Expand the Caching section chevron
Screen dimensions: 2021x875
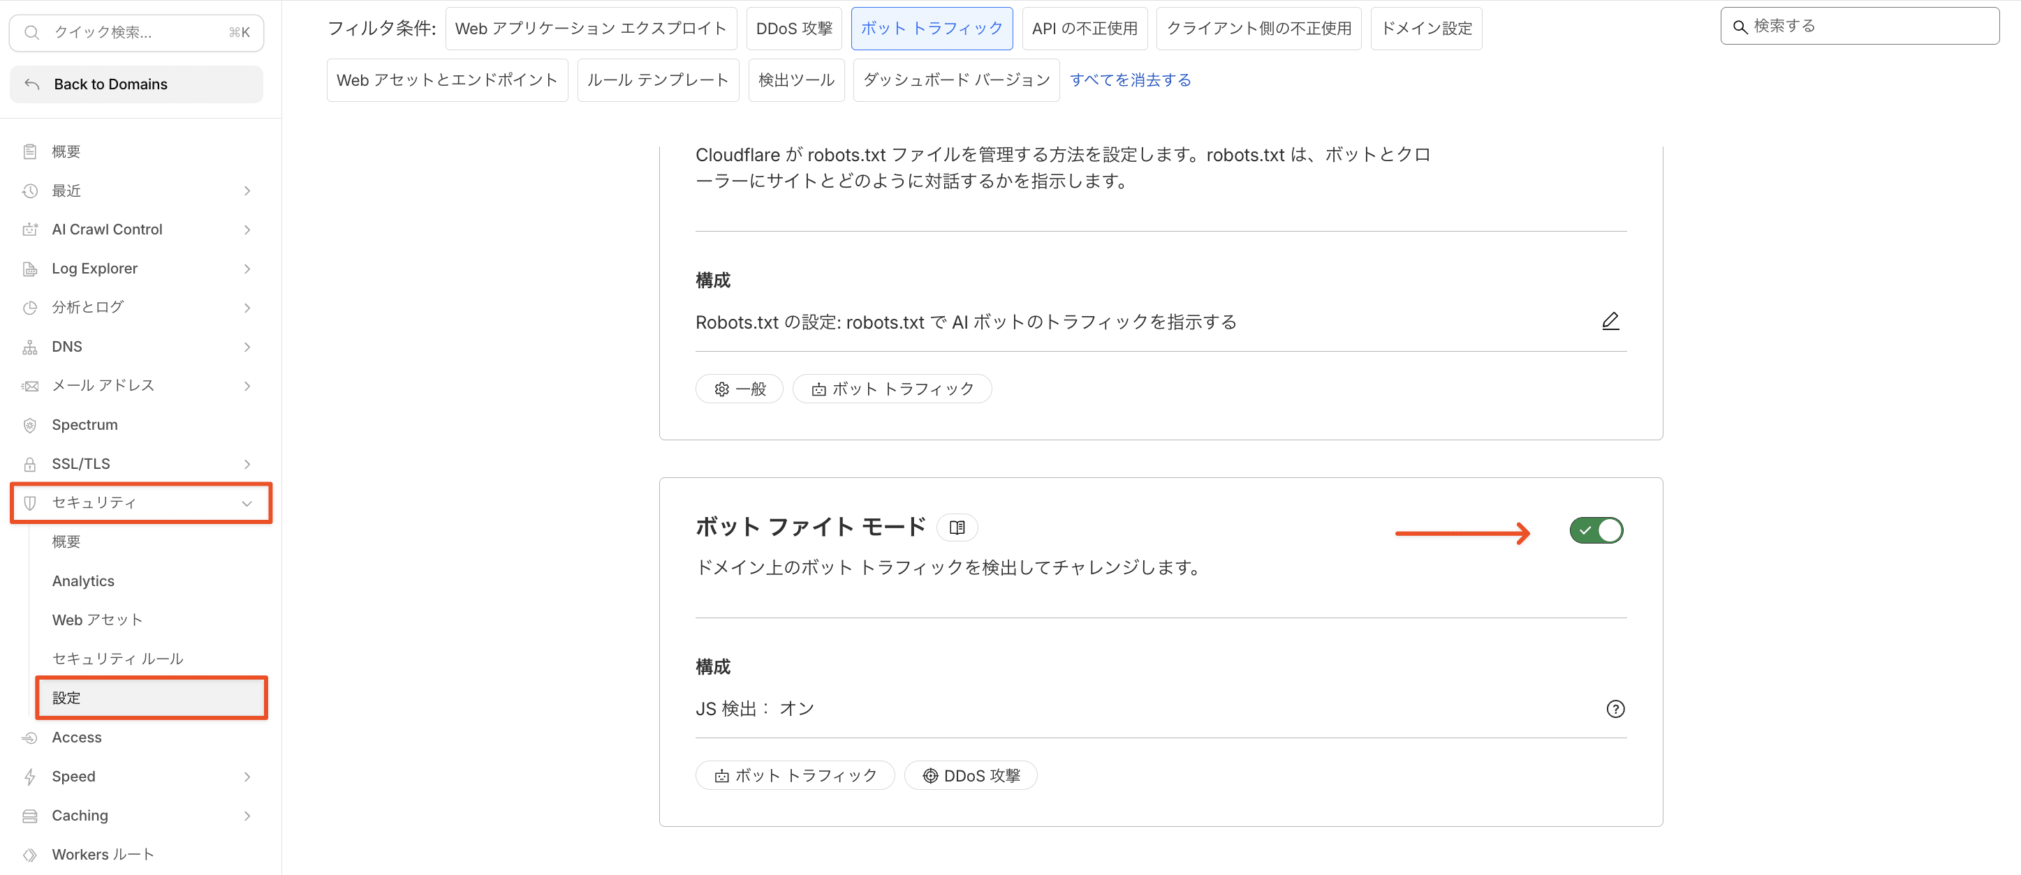248,816
